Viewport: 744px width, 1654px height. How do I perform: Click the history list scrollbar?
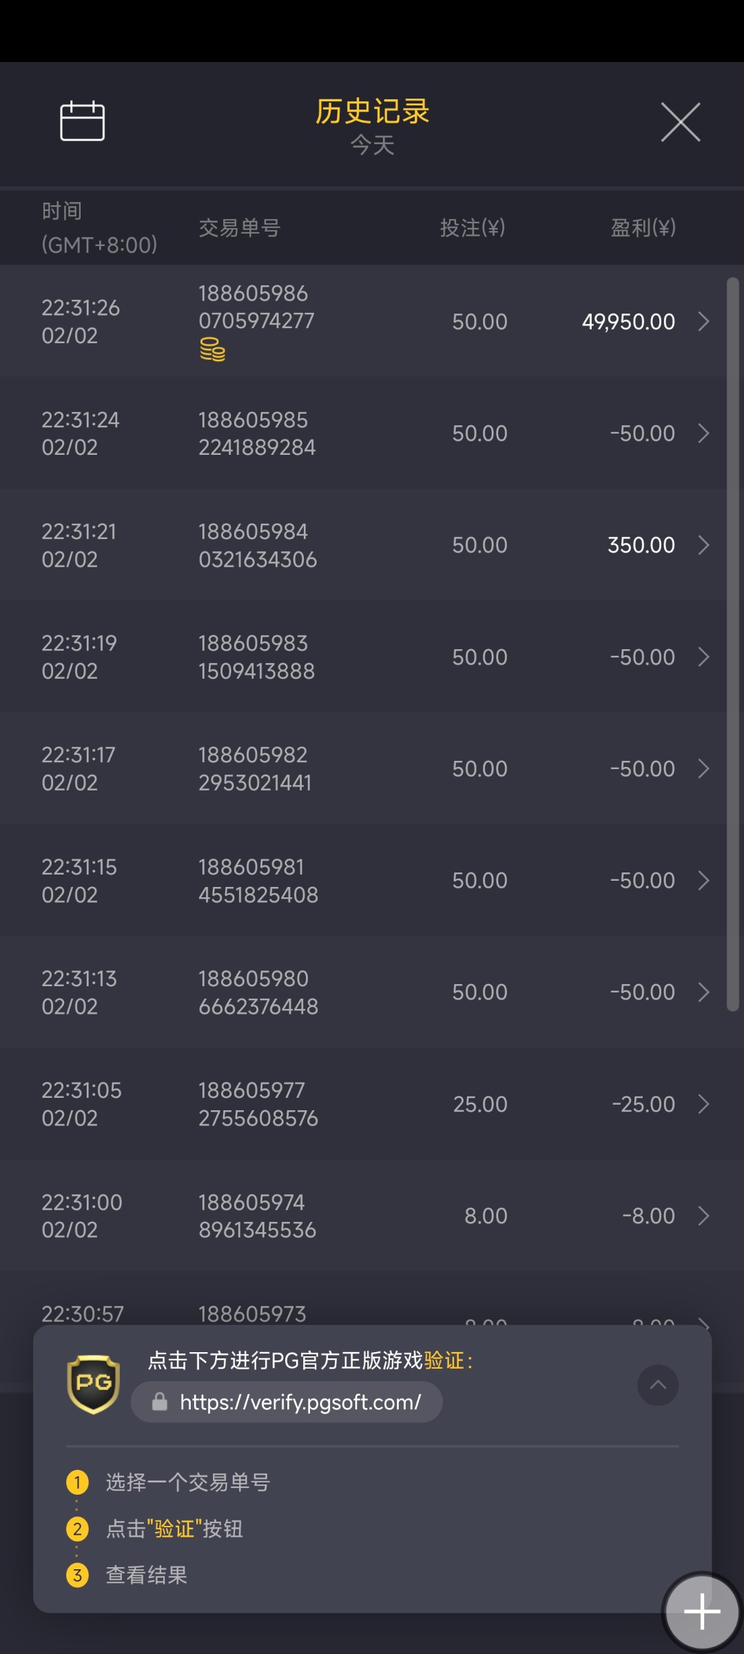tap(733, 644)
